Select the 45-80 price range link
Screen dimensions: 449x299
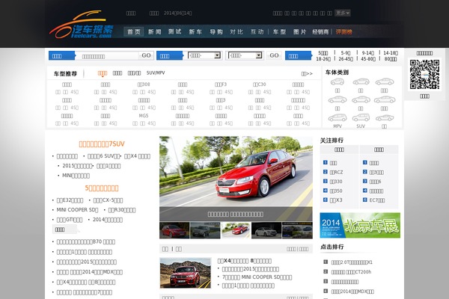coord(368,59)
